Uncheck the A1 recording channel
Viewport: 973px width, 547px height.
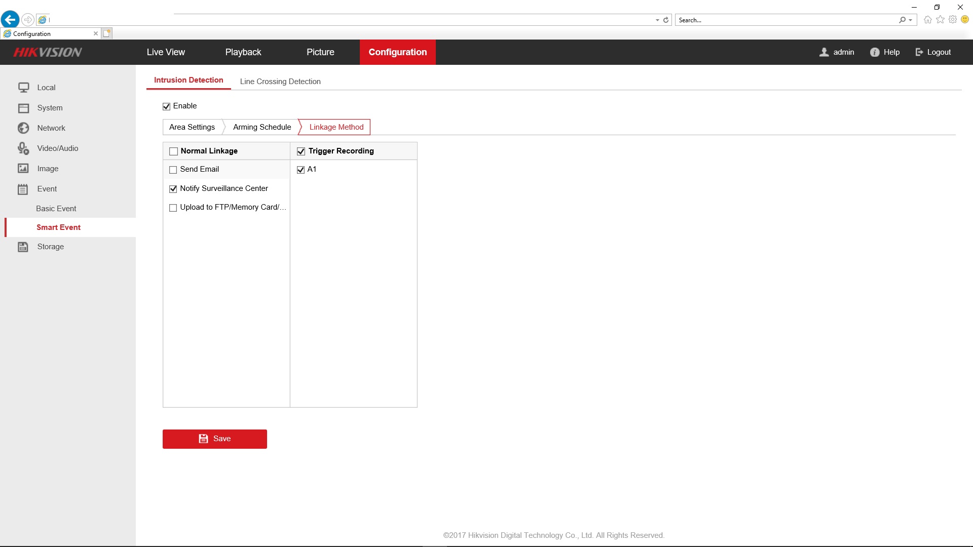[301, 170]
